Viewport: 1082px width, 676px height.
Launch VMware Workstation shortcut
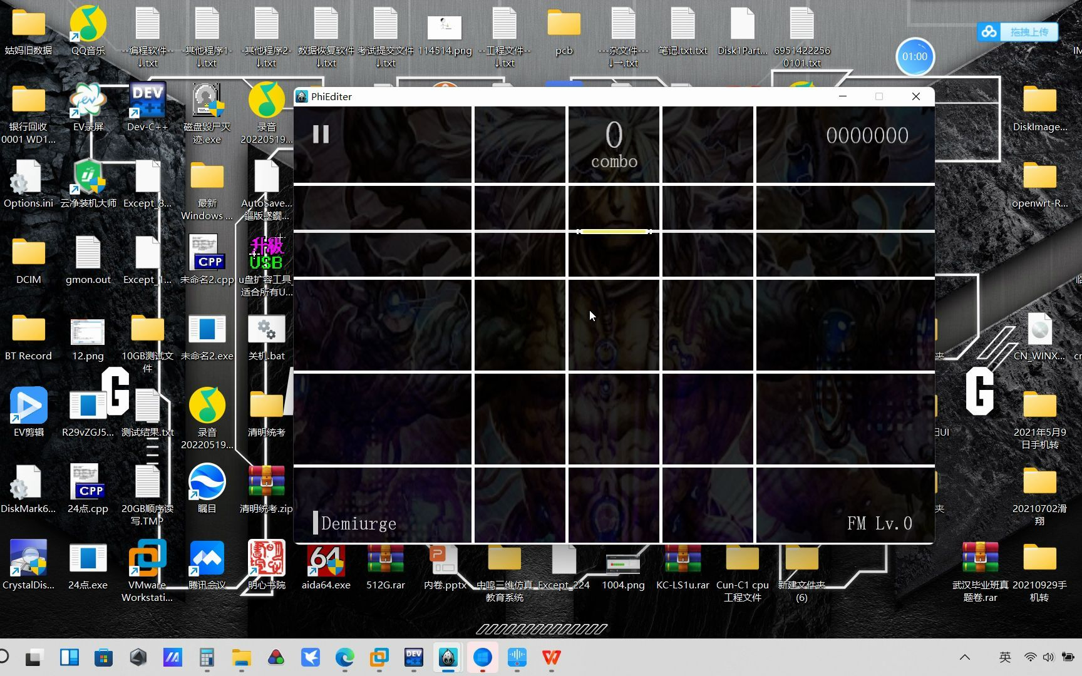coord(148,571)
